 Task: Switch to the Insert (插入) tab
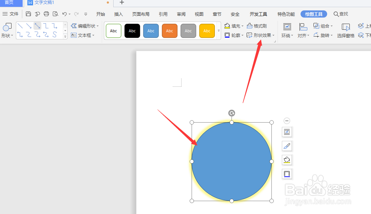[x=119, y=14]
